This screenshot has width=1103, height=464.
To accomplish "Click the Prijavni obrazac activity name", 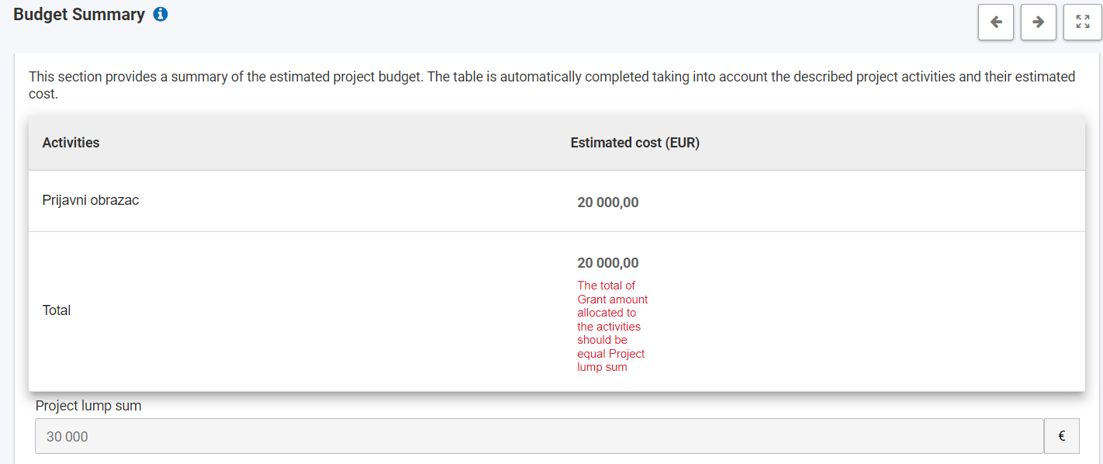I will coord(91,200).
